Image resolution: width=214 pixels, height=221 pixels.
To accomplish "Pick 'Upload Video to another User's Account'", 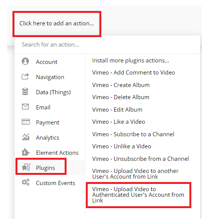I will 135,174.
